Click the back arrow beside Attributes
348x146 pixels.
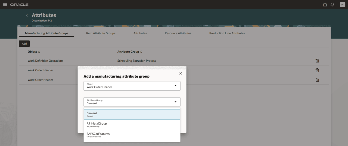click(27, 15)
